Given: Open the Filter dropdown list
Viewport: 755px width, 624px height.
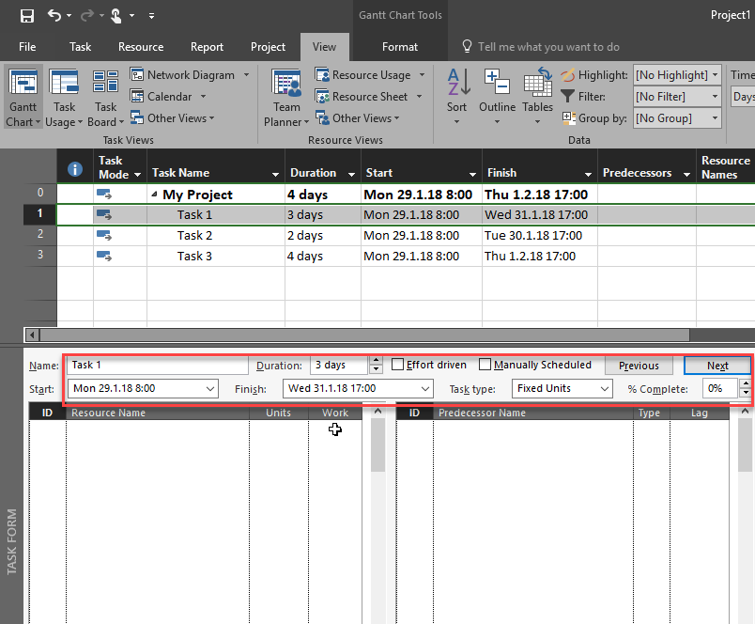Looking at the screenshot, I should (677, 97).
